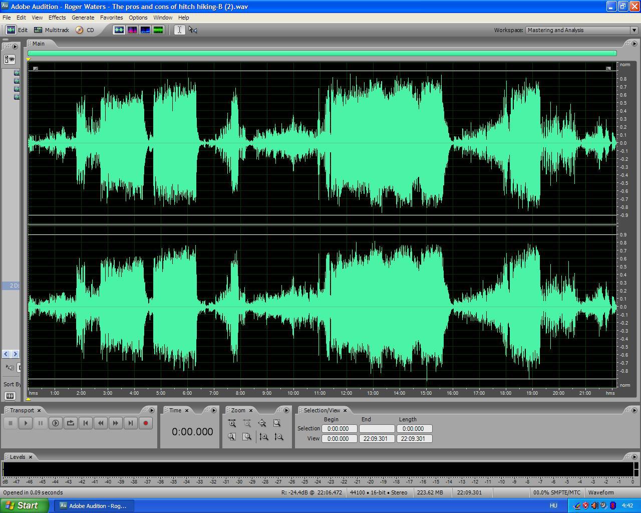The image size is (641, 513).
Task: Open the Levels panel options menu
Action: click(x=634, y=457)
